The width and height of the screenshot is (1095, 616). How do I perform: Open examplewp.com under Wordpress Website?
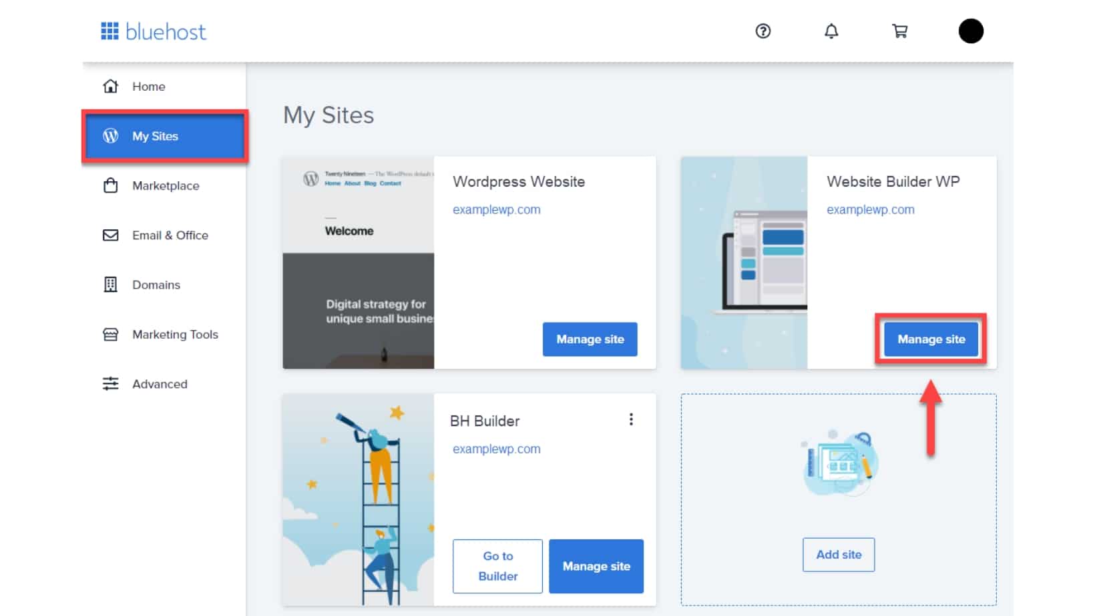[x=497, y=209]
